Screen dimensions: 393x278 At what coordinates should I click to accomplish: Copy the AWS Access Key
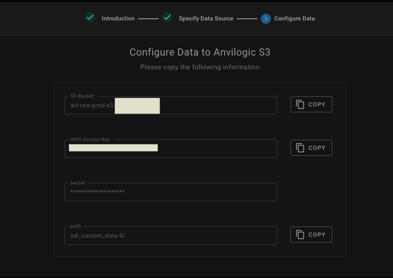click(x=311, y=148)
